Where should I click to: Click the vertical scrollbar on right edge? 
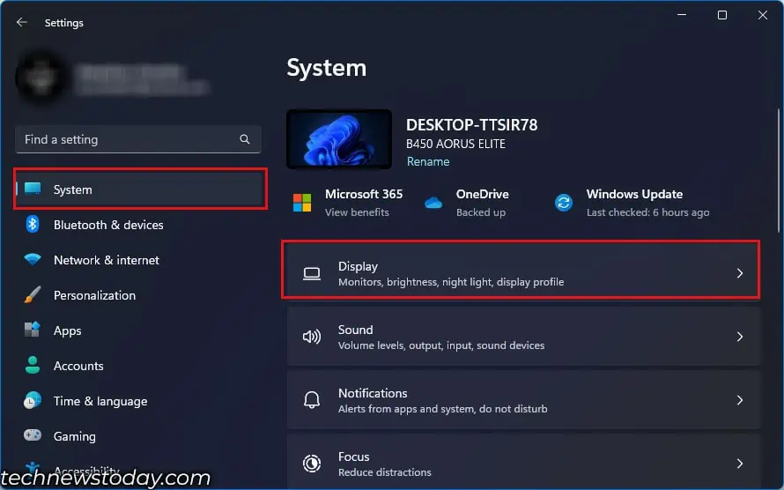(x=778, y=170)
